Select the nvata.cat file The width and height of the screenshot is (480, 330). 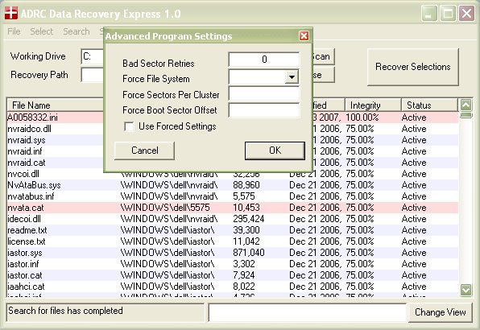26,208
